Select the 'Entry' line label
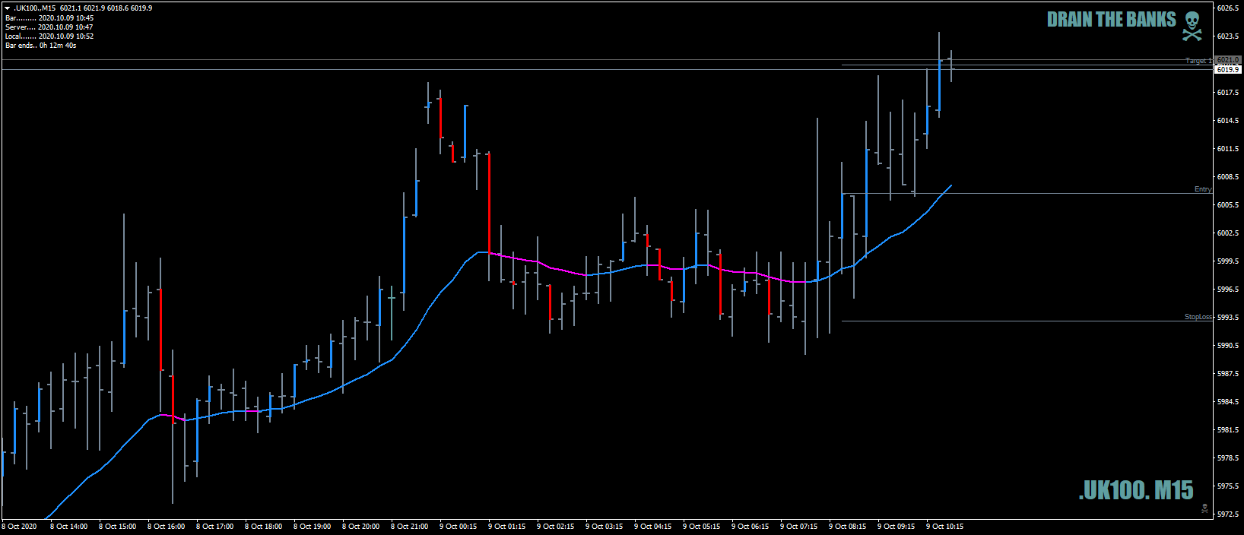Viewport: 1244px width, 535px height. pyautogui.click(x=1203, y=188)
